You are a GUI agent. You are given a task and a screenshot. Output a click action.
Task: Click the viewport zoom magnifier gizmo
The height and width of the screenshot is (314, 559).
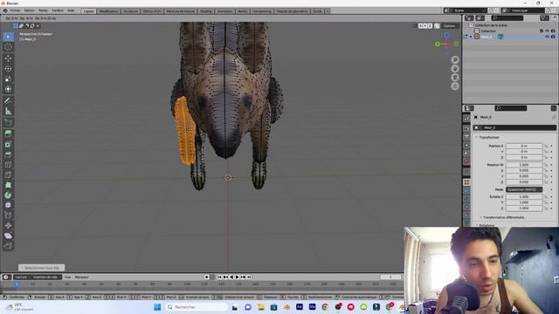pos(455,60)
